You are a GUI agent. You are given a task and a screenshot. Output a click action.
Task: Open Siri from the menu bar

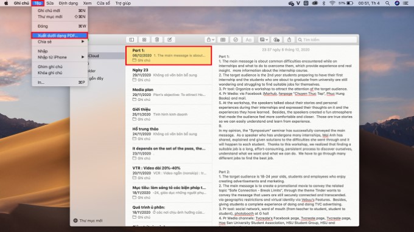point(397,3)
